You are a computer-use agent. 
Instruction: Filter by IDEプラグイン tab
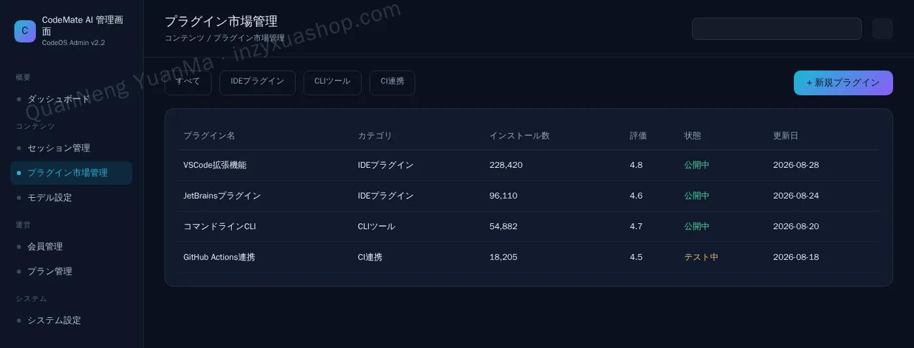[x=257, y=83]
